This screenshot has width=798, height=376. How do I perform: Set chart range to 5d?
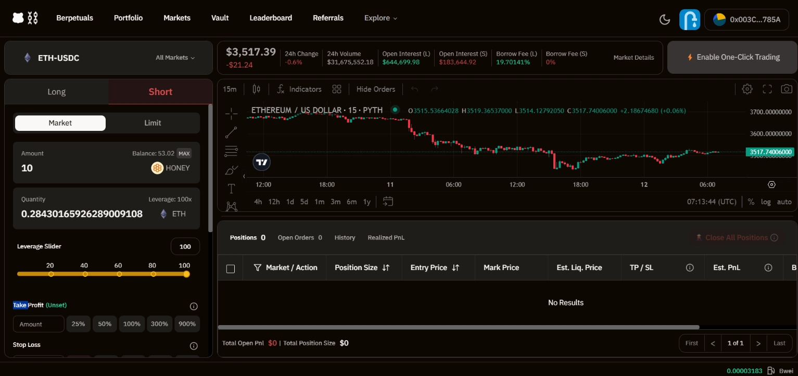point(304,202)
